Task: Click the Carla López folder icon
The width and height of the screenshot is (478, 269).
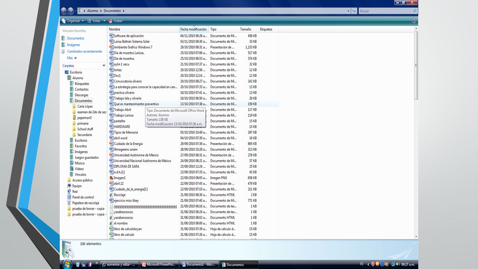Action: [74, 106]
